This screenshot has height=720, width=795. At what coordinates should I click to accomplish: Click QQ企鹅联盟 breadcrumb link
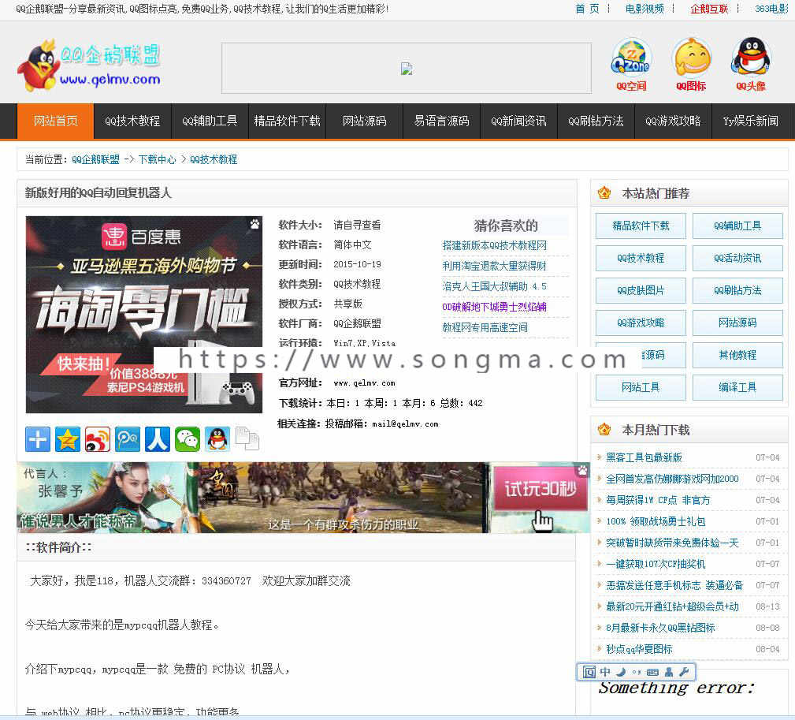click(x=96, y=159)
